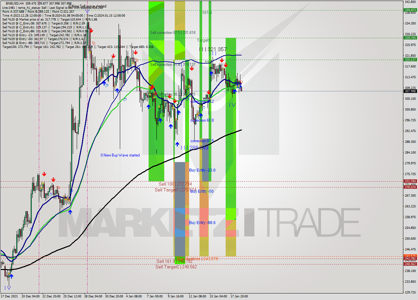Image resolution: width=418 pixels, height=300 pixels.
Task: Select the 'correction 61.8' blue label
Action: click(x=202, y=120)
